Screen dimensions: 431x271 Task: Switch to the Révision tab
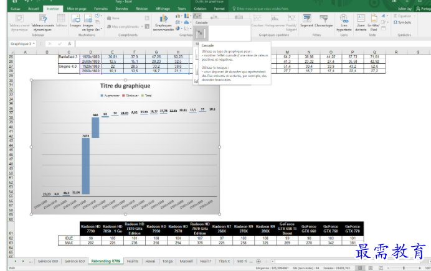(x=142, y=9)
